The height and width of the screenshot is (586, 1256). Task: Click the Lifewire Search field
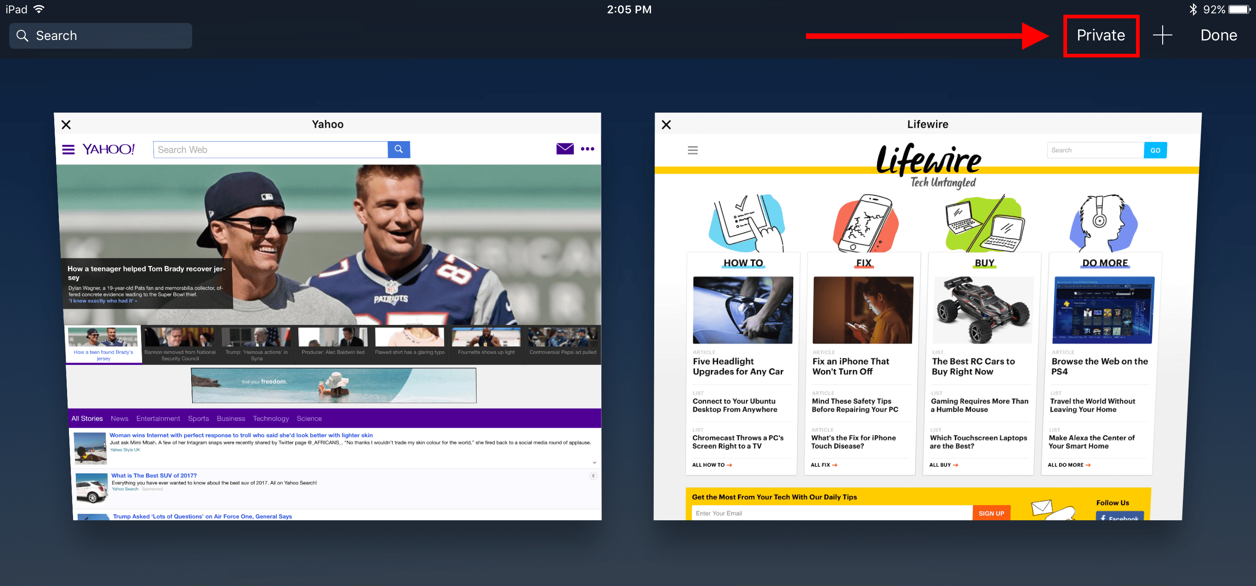tap(1095, 150)
